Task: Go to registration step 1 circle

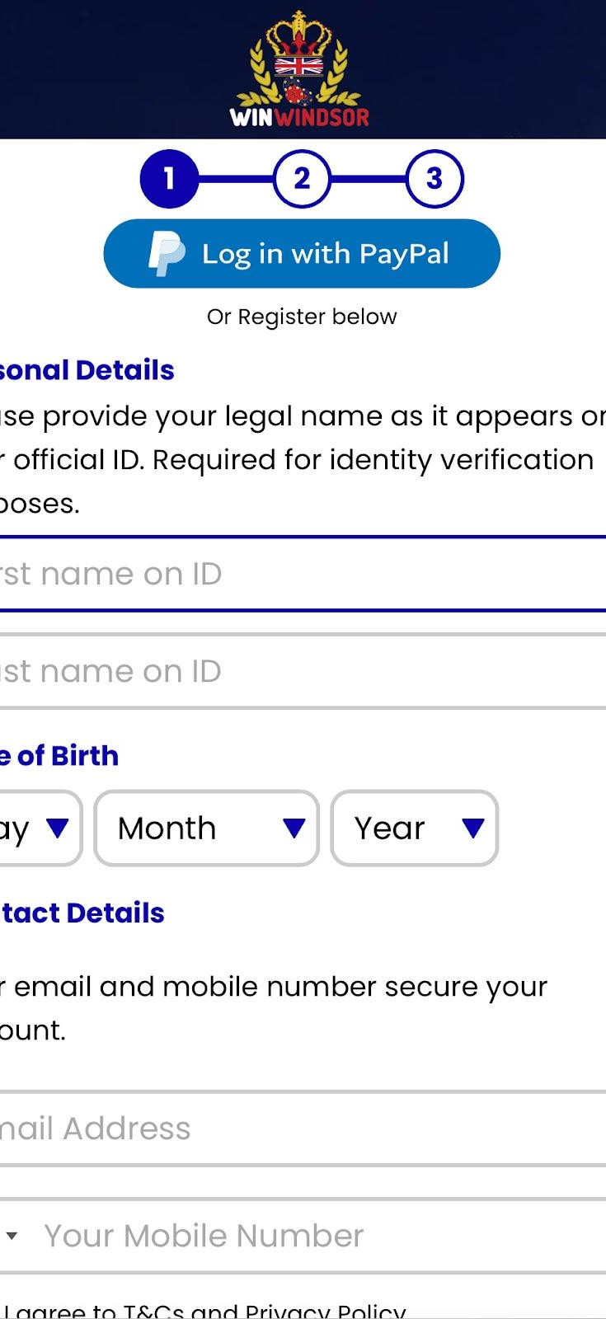Action: coord(169,178)
